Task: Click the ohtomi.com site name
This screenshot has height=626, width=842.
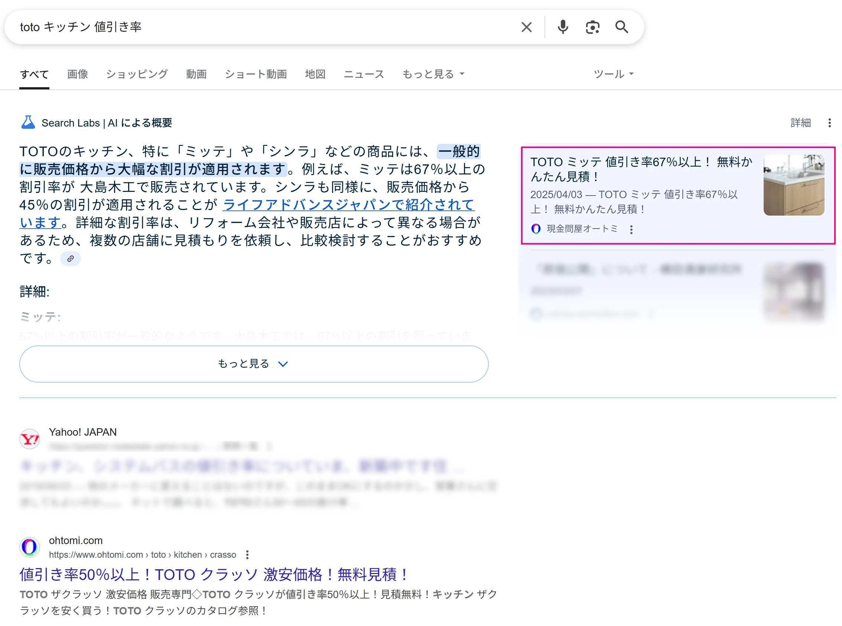Action: (76, 540)
